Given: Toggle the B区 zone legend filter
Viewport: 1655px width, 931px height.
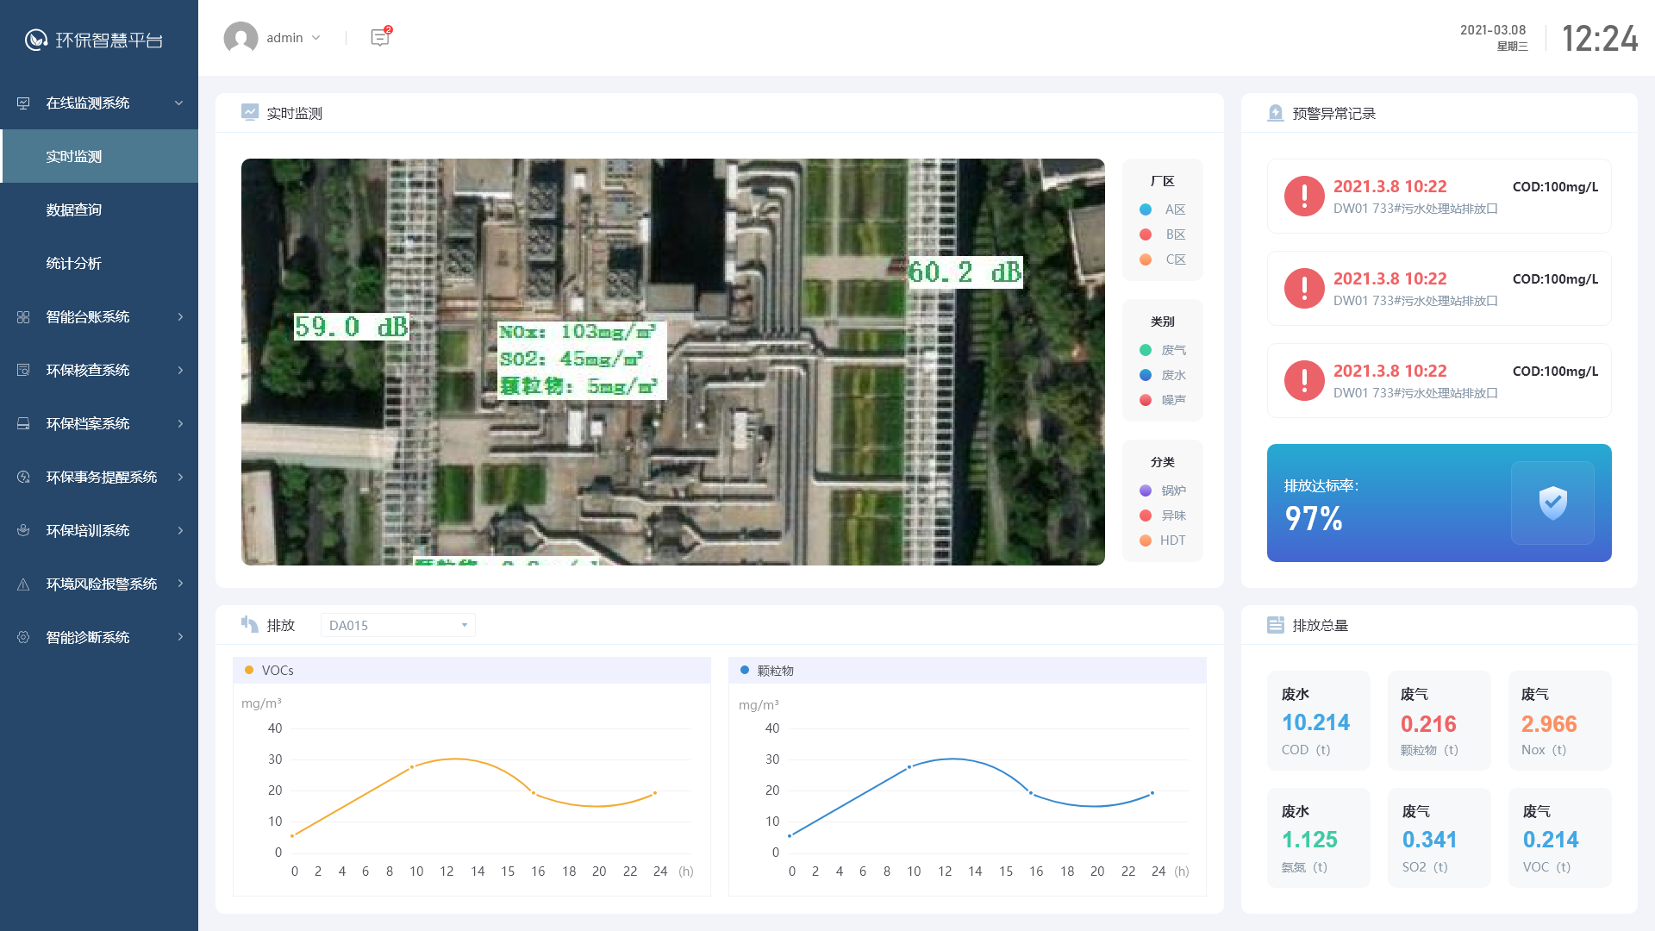Looking at the screenshot, I should click(1162, 234).
